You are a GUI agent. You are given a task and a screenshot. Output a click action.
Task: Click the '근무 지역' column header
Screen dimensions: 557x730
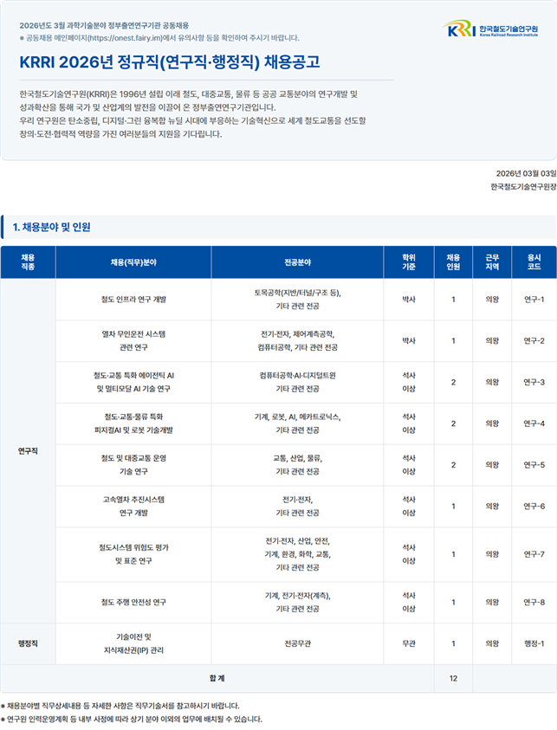492,262
